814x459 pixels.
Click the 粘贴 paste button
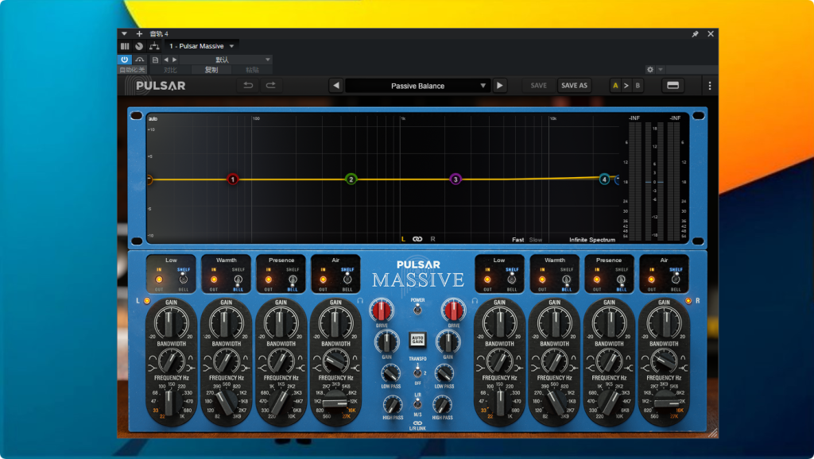[252, 70]
